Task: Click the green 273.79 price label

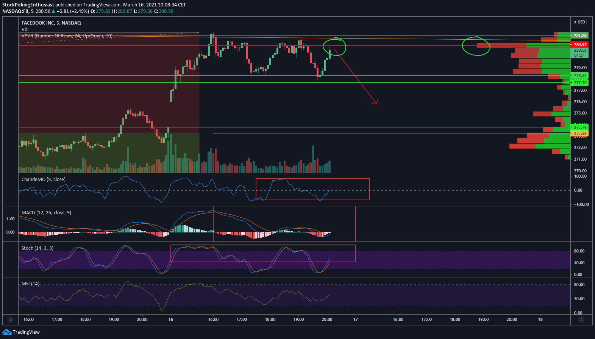Action: (579, 128)
